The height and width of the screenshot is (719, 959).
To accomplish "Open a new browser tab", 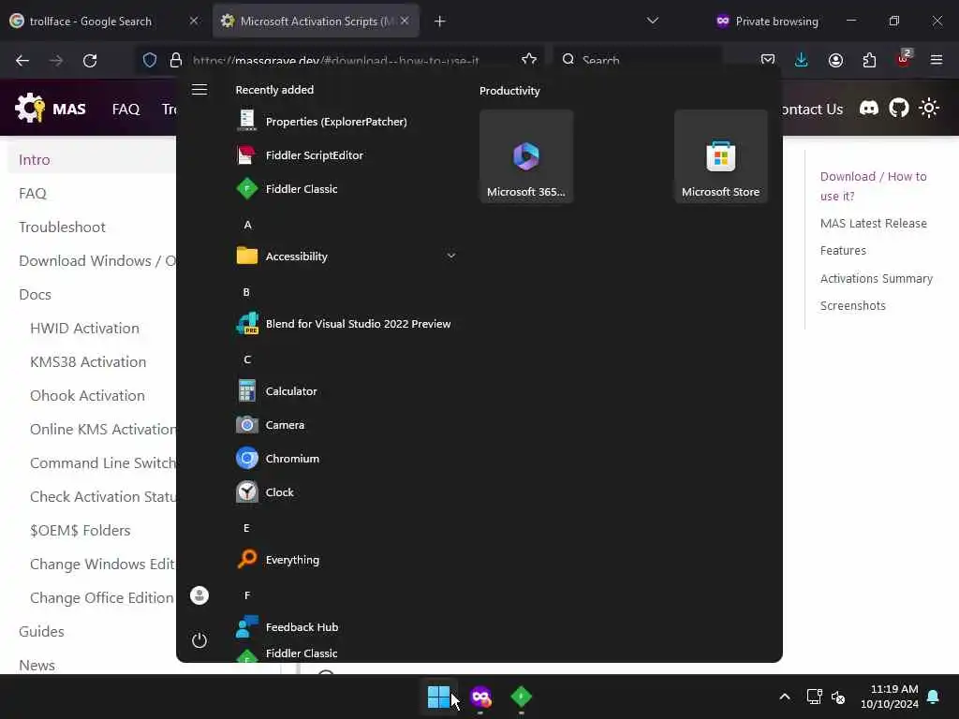I will point(440,22).
